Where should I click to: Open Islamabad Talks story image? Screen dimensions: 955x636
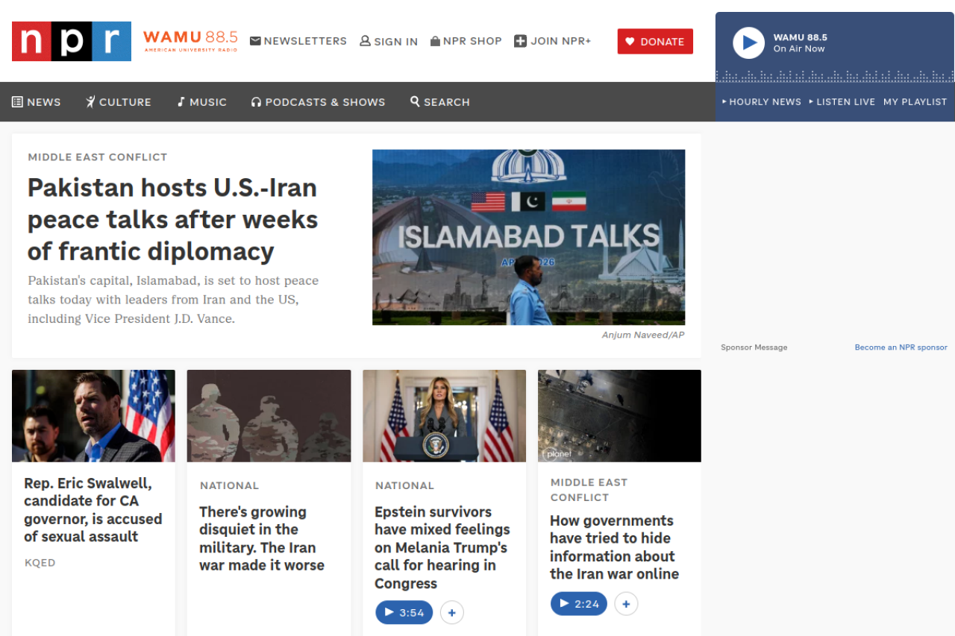[528, 237]
